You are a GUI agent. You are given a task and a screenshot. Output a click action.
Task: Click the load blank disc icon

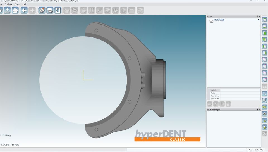tap(50, 10)
